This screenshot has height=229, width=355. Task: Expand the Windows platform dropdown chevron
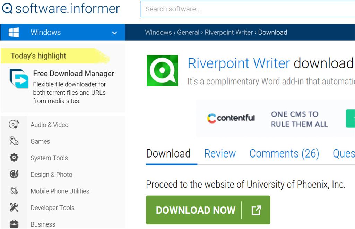pyautogui.click(x=114, y=33)
